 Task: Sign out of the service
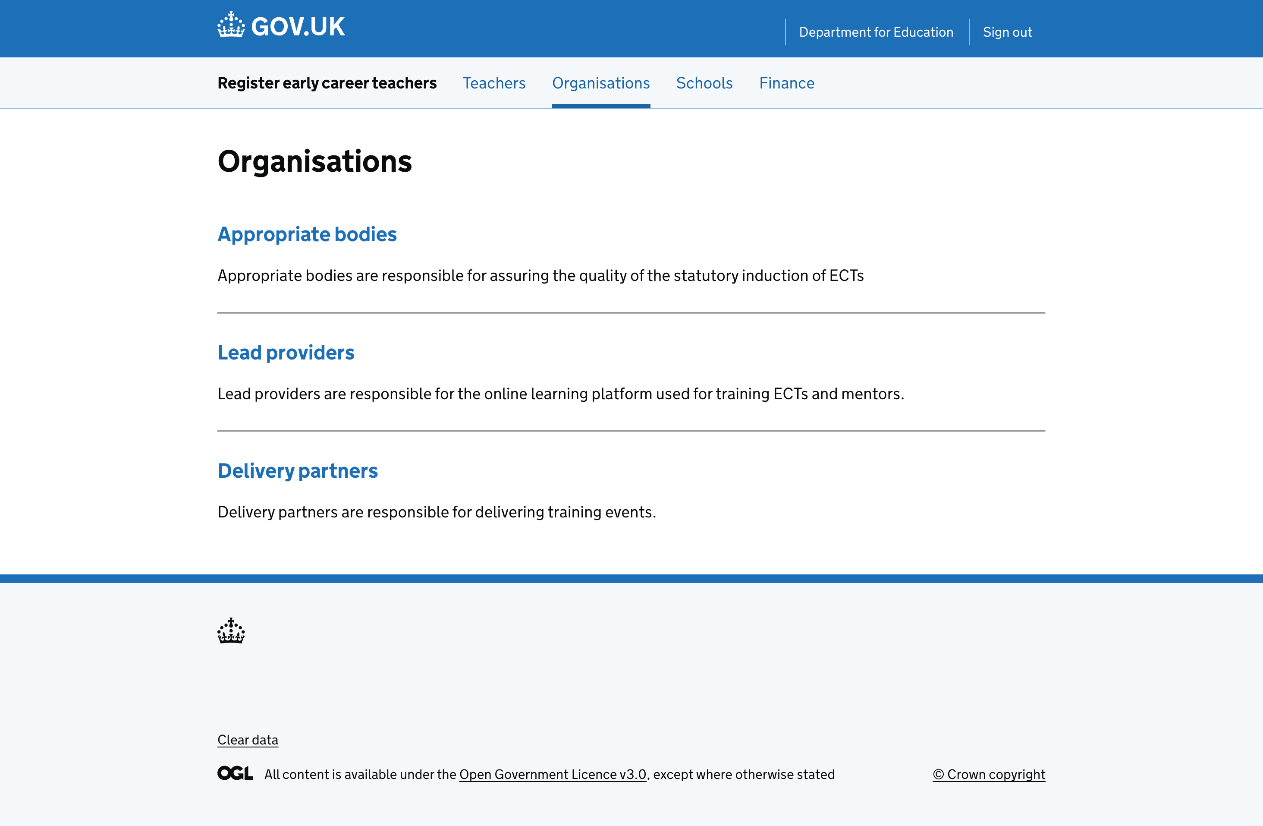[1007, 32]
